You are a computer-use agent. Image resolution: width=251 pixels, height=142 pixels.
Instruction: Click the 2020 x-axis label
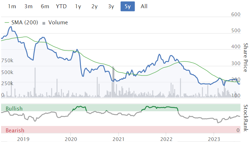tap(71, 139)
